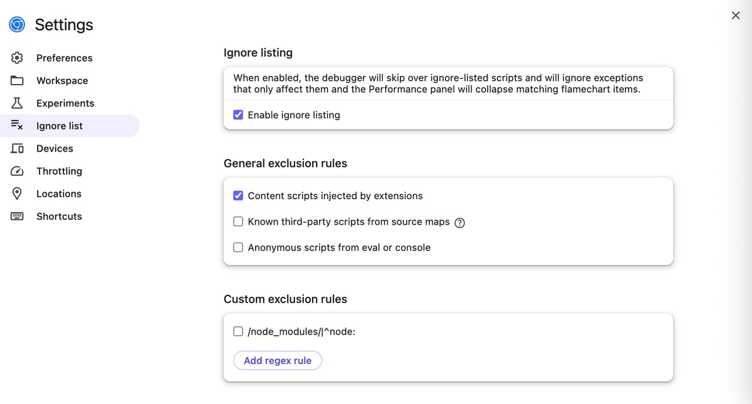The height and width of the screenshot is (404, 752).
Task: Click the Preferences gear icon
Action: tap(17, 58)
